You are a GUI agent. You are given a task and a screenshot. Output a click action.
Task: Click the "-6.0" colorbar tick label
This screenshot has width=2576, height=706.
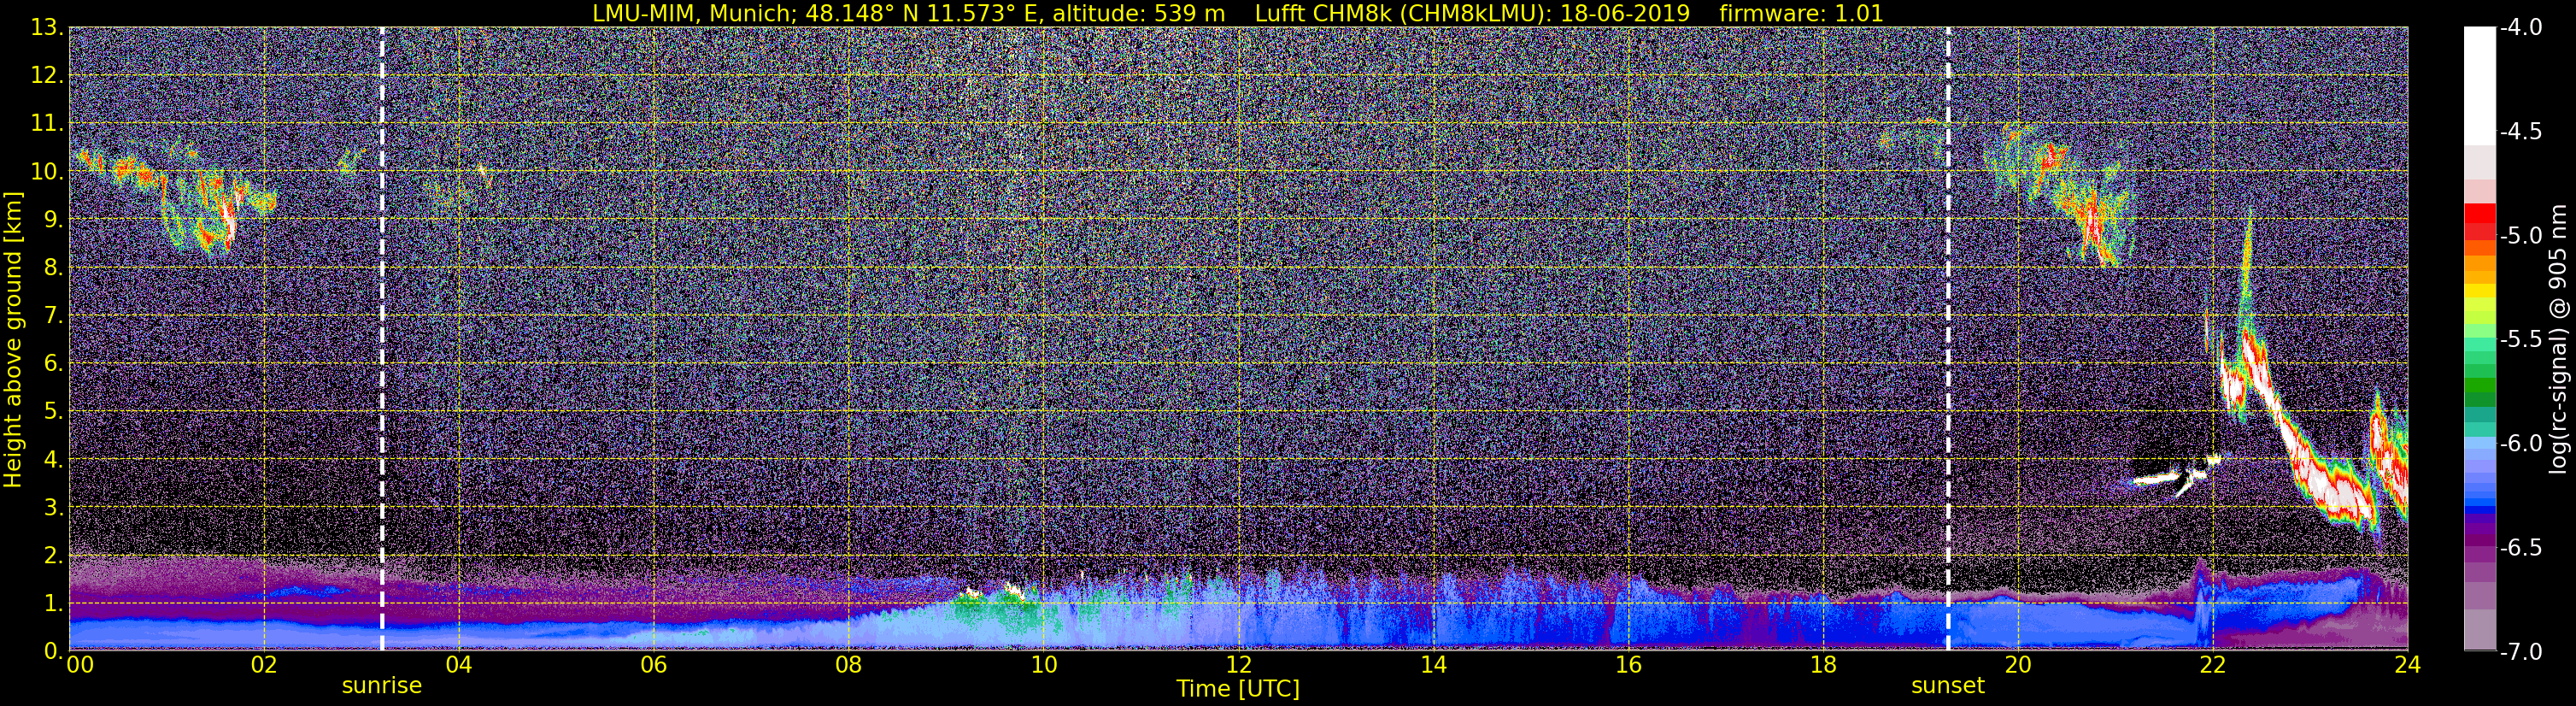pyautogui.click(x=2520, y=444)
